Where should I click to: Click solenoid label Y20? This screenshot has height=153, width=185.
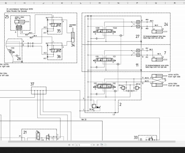(97, 57)
